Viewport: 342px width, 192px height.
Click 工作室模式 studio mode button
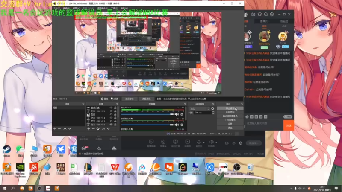[x=230, y=120]
